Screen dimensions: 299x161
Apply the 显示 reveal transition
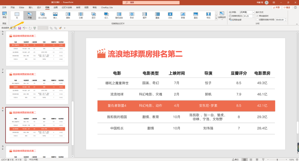coord(94,15)
